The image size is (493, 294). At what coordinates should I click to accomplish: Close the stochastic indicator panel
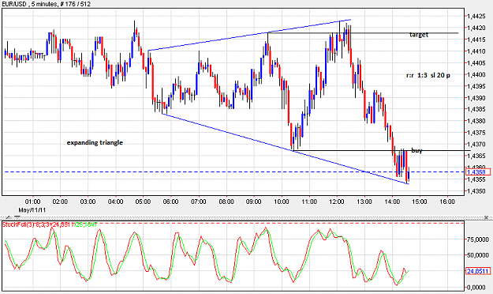487,217
